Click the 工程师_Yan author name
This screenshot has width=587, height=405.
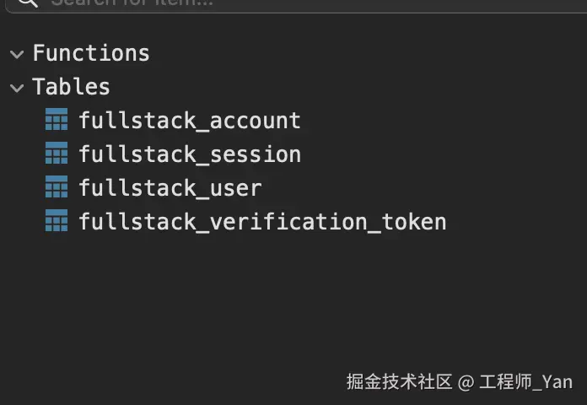pyautogui.click(x=525, y=382)
